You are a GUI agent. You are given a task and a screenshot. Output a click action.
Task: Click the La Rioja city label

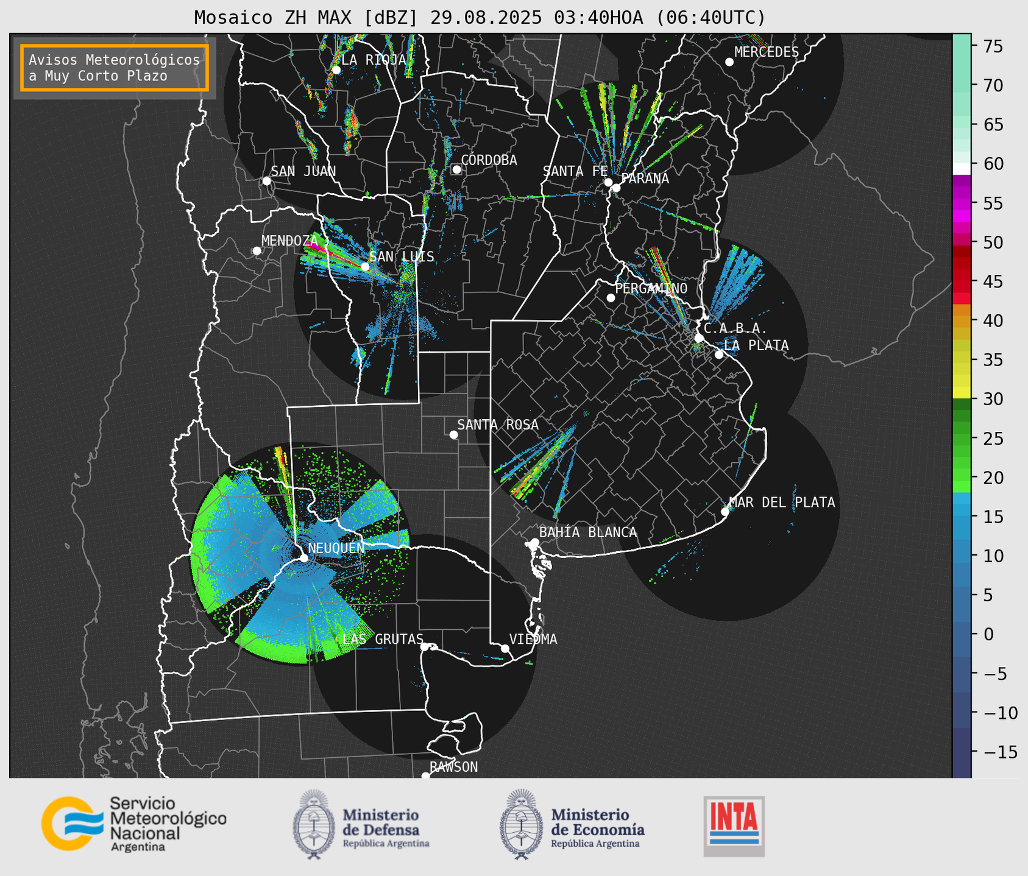(374, 60)
